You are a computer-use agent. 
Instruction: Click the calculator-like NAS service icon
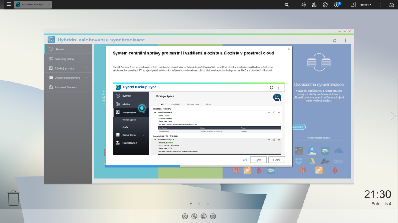click(299, 151)
